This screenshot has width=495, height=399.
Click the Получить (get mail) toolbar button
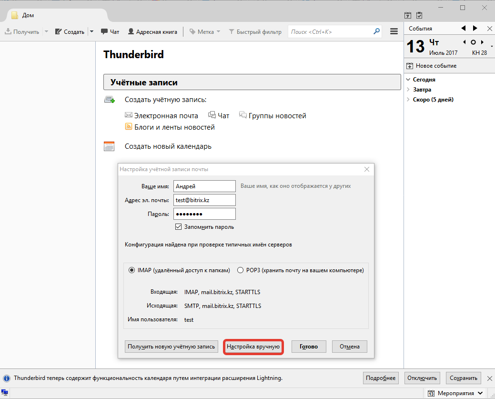pos(22,31)
